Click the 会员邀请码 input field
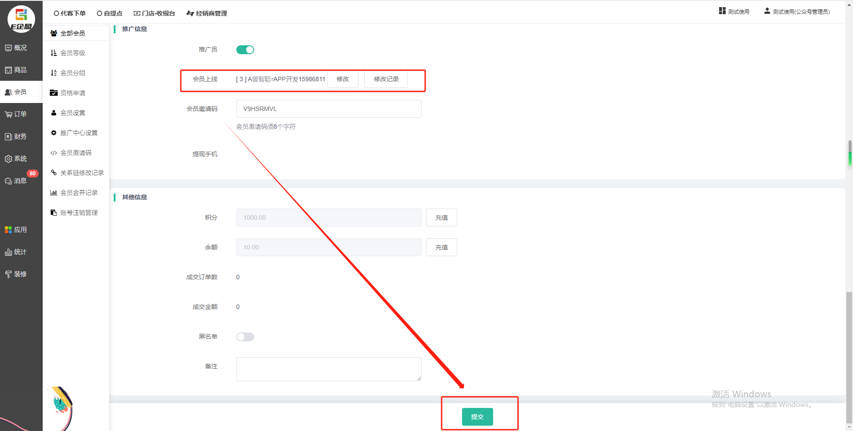Screen dimensions: 853x431 328,109
